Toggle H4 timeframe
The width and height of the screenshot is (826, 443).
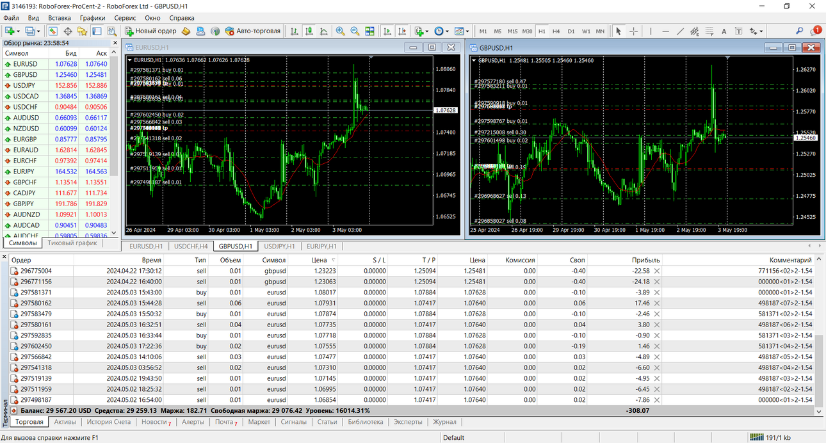coord(556,31)
